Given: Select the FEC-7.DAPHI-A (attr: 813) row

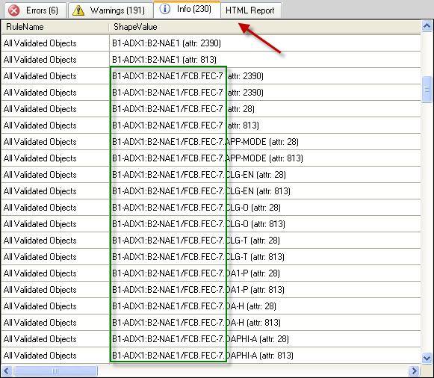Looking at the screenshot, I should click(x=211, y=356).
